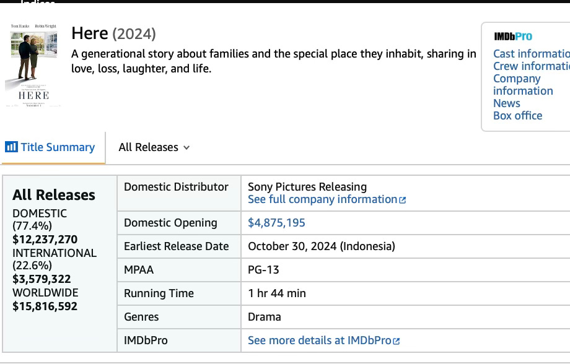Viewport: 570px width, 364px height.
Task: Select the movie synopsis text
Action: tap(274, 61)
